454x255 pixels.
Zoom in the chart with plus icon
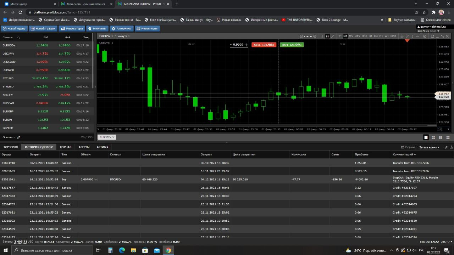click(x=315, y=36)
